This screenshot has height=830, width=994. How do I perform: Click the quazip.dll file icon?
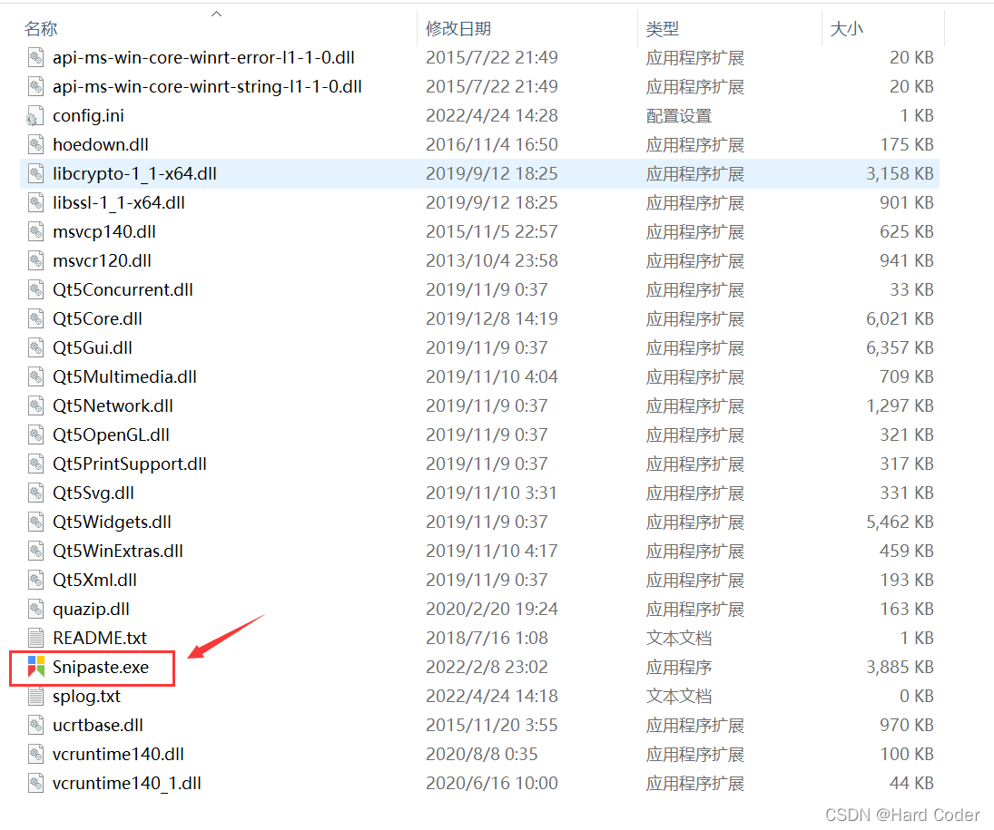36,610
